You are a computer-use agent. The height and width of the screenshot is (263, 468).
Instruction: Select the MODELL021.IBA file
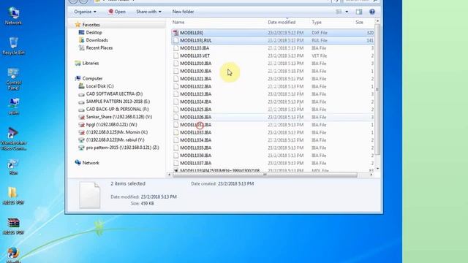click(x=273, y=79)
